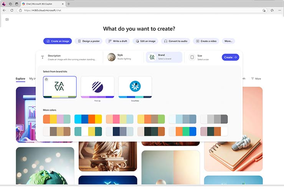The height and width of the screenshot is (189, 284).
Task: Click the Create an image chip
Action: coord(57,41)
